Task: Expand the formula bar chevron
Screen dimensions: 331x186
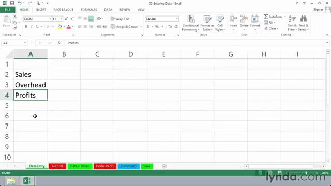Action: (327, 43)
